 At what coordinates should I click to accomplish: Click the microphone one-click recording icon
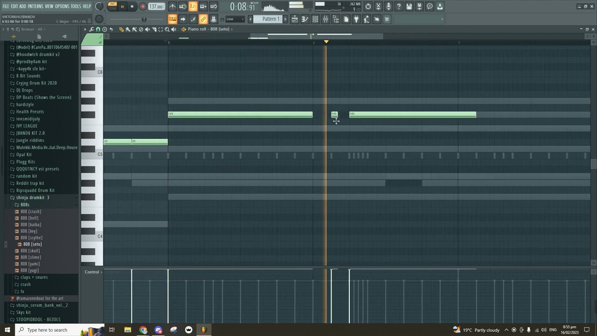[389, 7]
